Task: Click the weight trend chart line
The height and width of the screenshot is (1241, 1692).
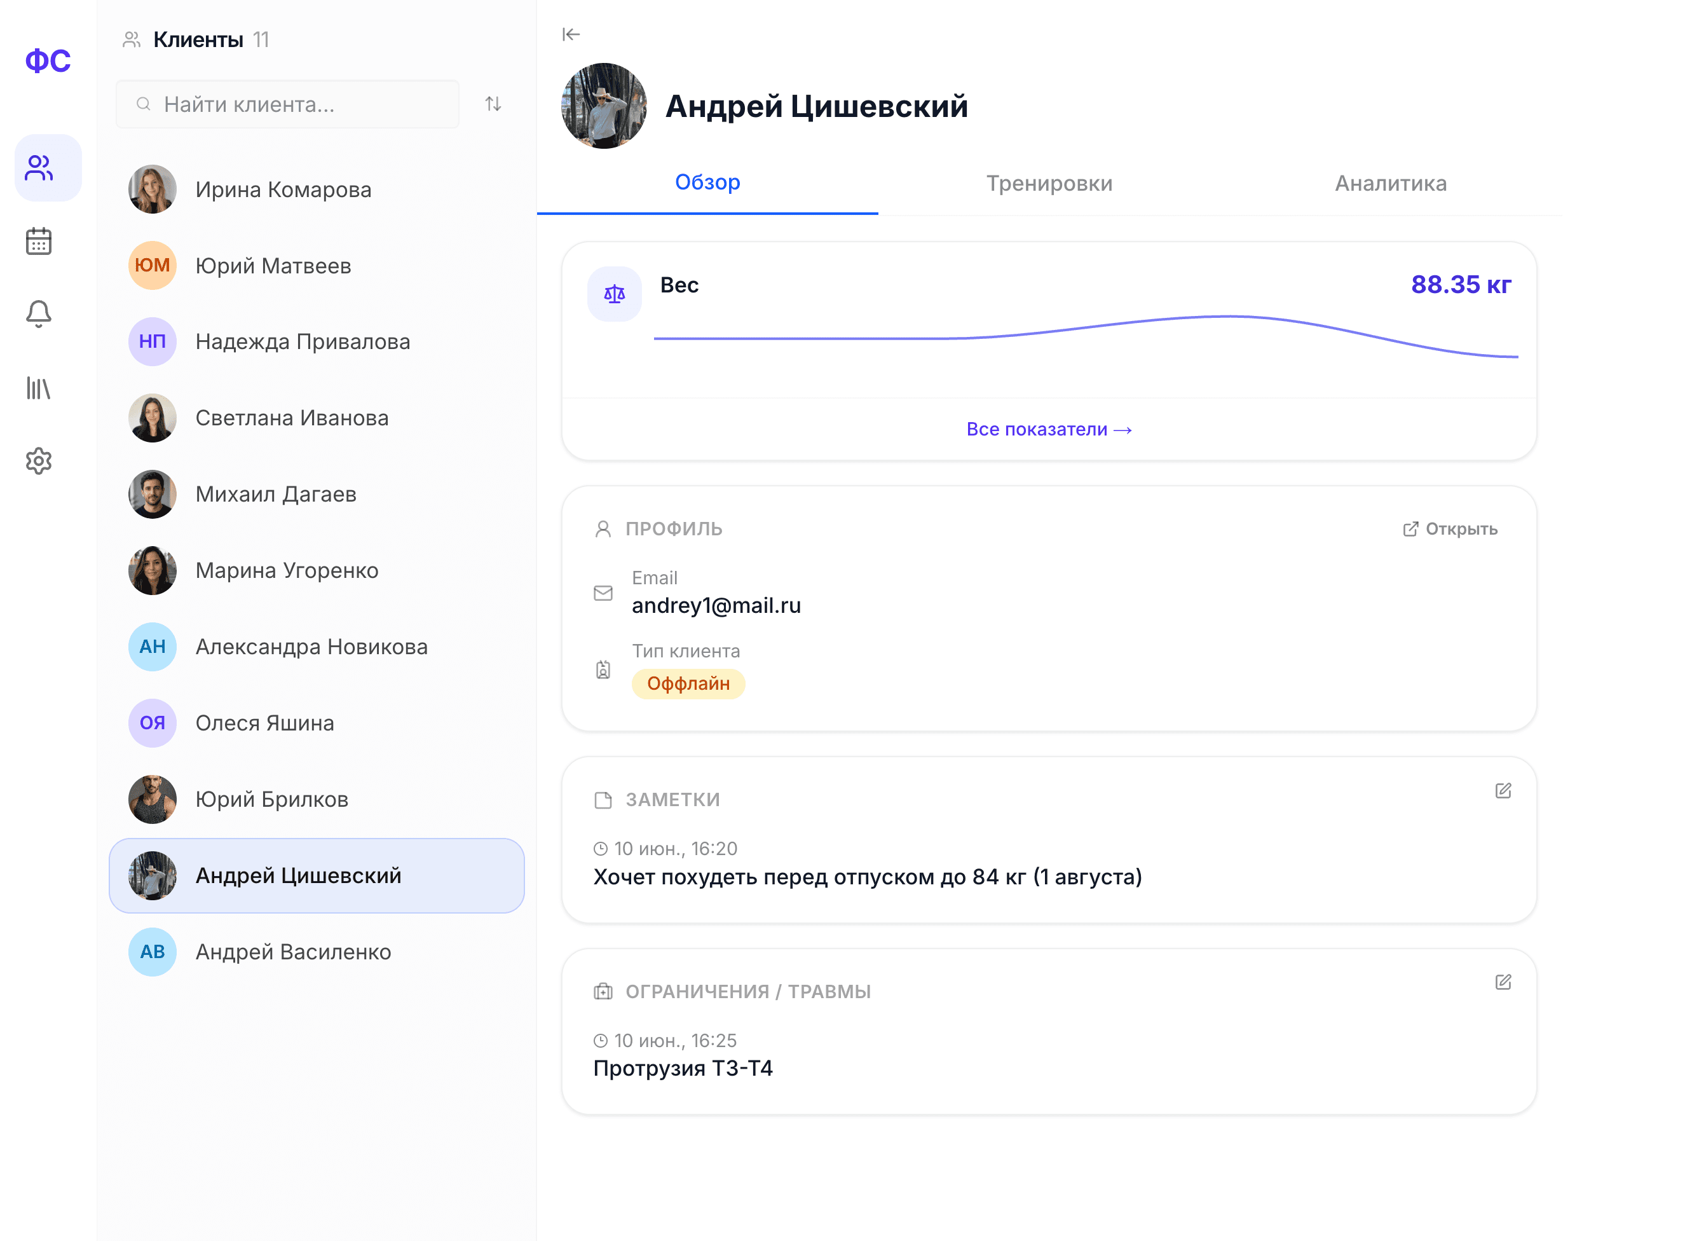Action: pos(1086,336)
